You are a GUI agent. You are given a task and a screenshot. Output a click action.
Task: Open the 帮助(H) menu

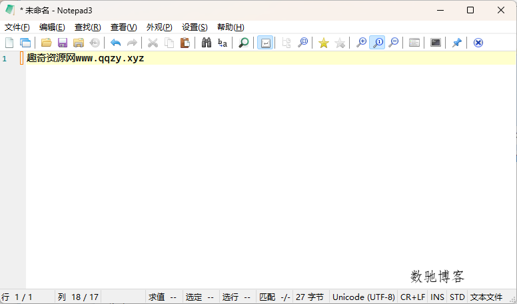click(x=231, y=27)
